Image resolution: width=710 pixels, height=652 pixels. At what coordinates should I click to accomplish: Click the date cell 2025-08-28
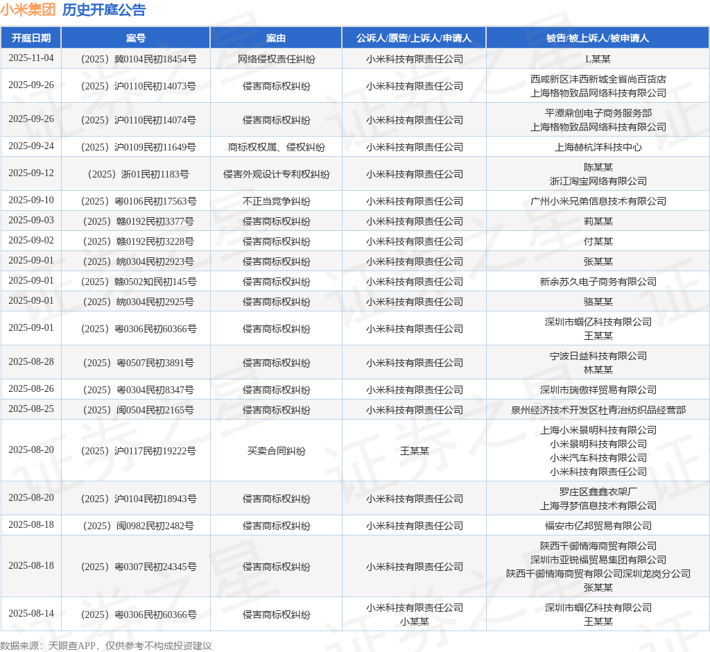[31, 361]
